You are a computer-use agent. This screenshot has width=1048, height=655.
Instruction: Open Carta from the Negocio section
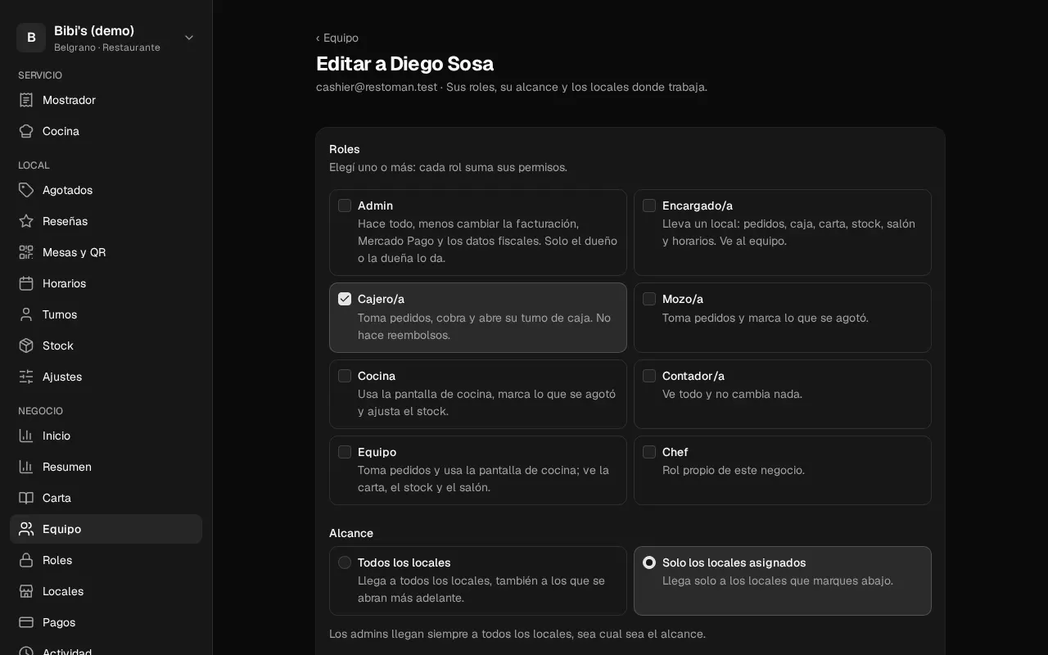tap(106, 498)
